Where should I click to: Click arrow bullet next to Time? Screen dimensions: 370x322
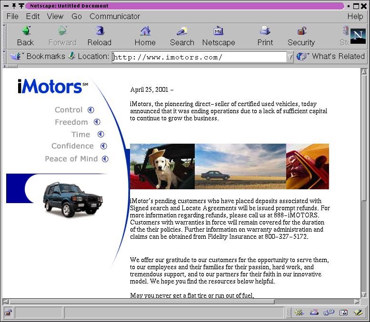tap(101, 134)
